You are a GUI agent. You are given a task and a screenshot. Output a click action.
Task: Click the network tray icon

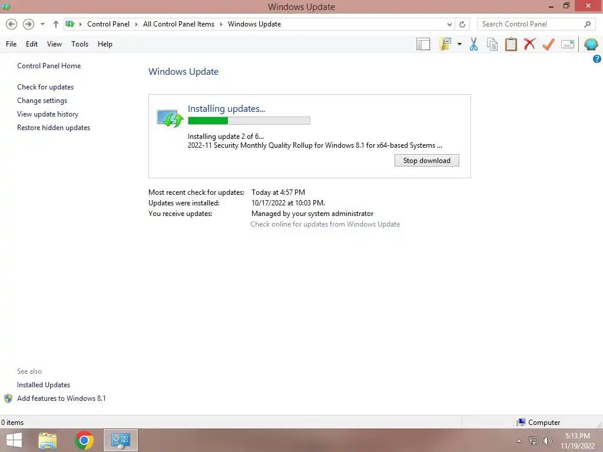coord(533,441)
